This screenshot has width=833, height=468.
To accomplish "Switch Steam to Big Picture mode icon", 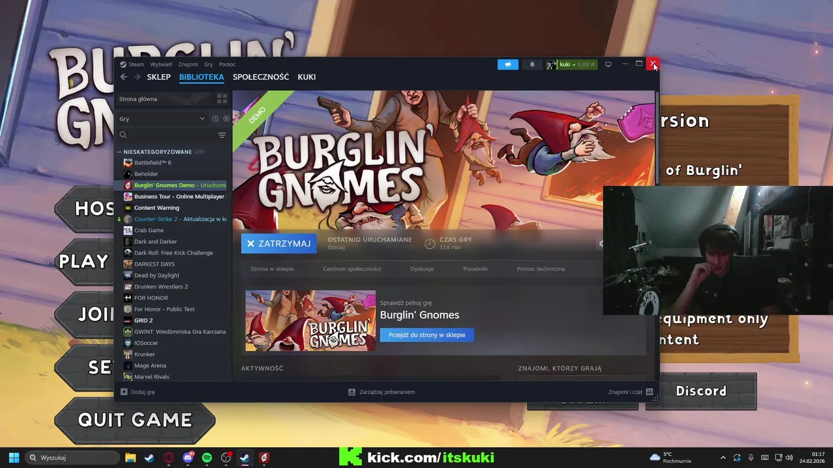I will click(608, 64).
